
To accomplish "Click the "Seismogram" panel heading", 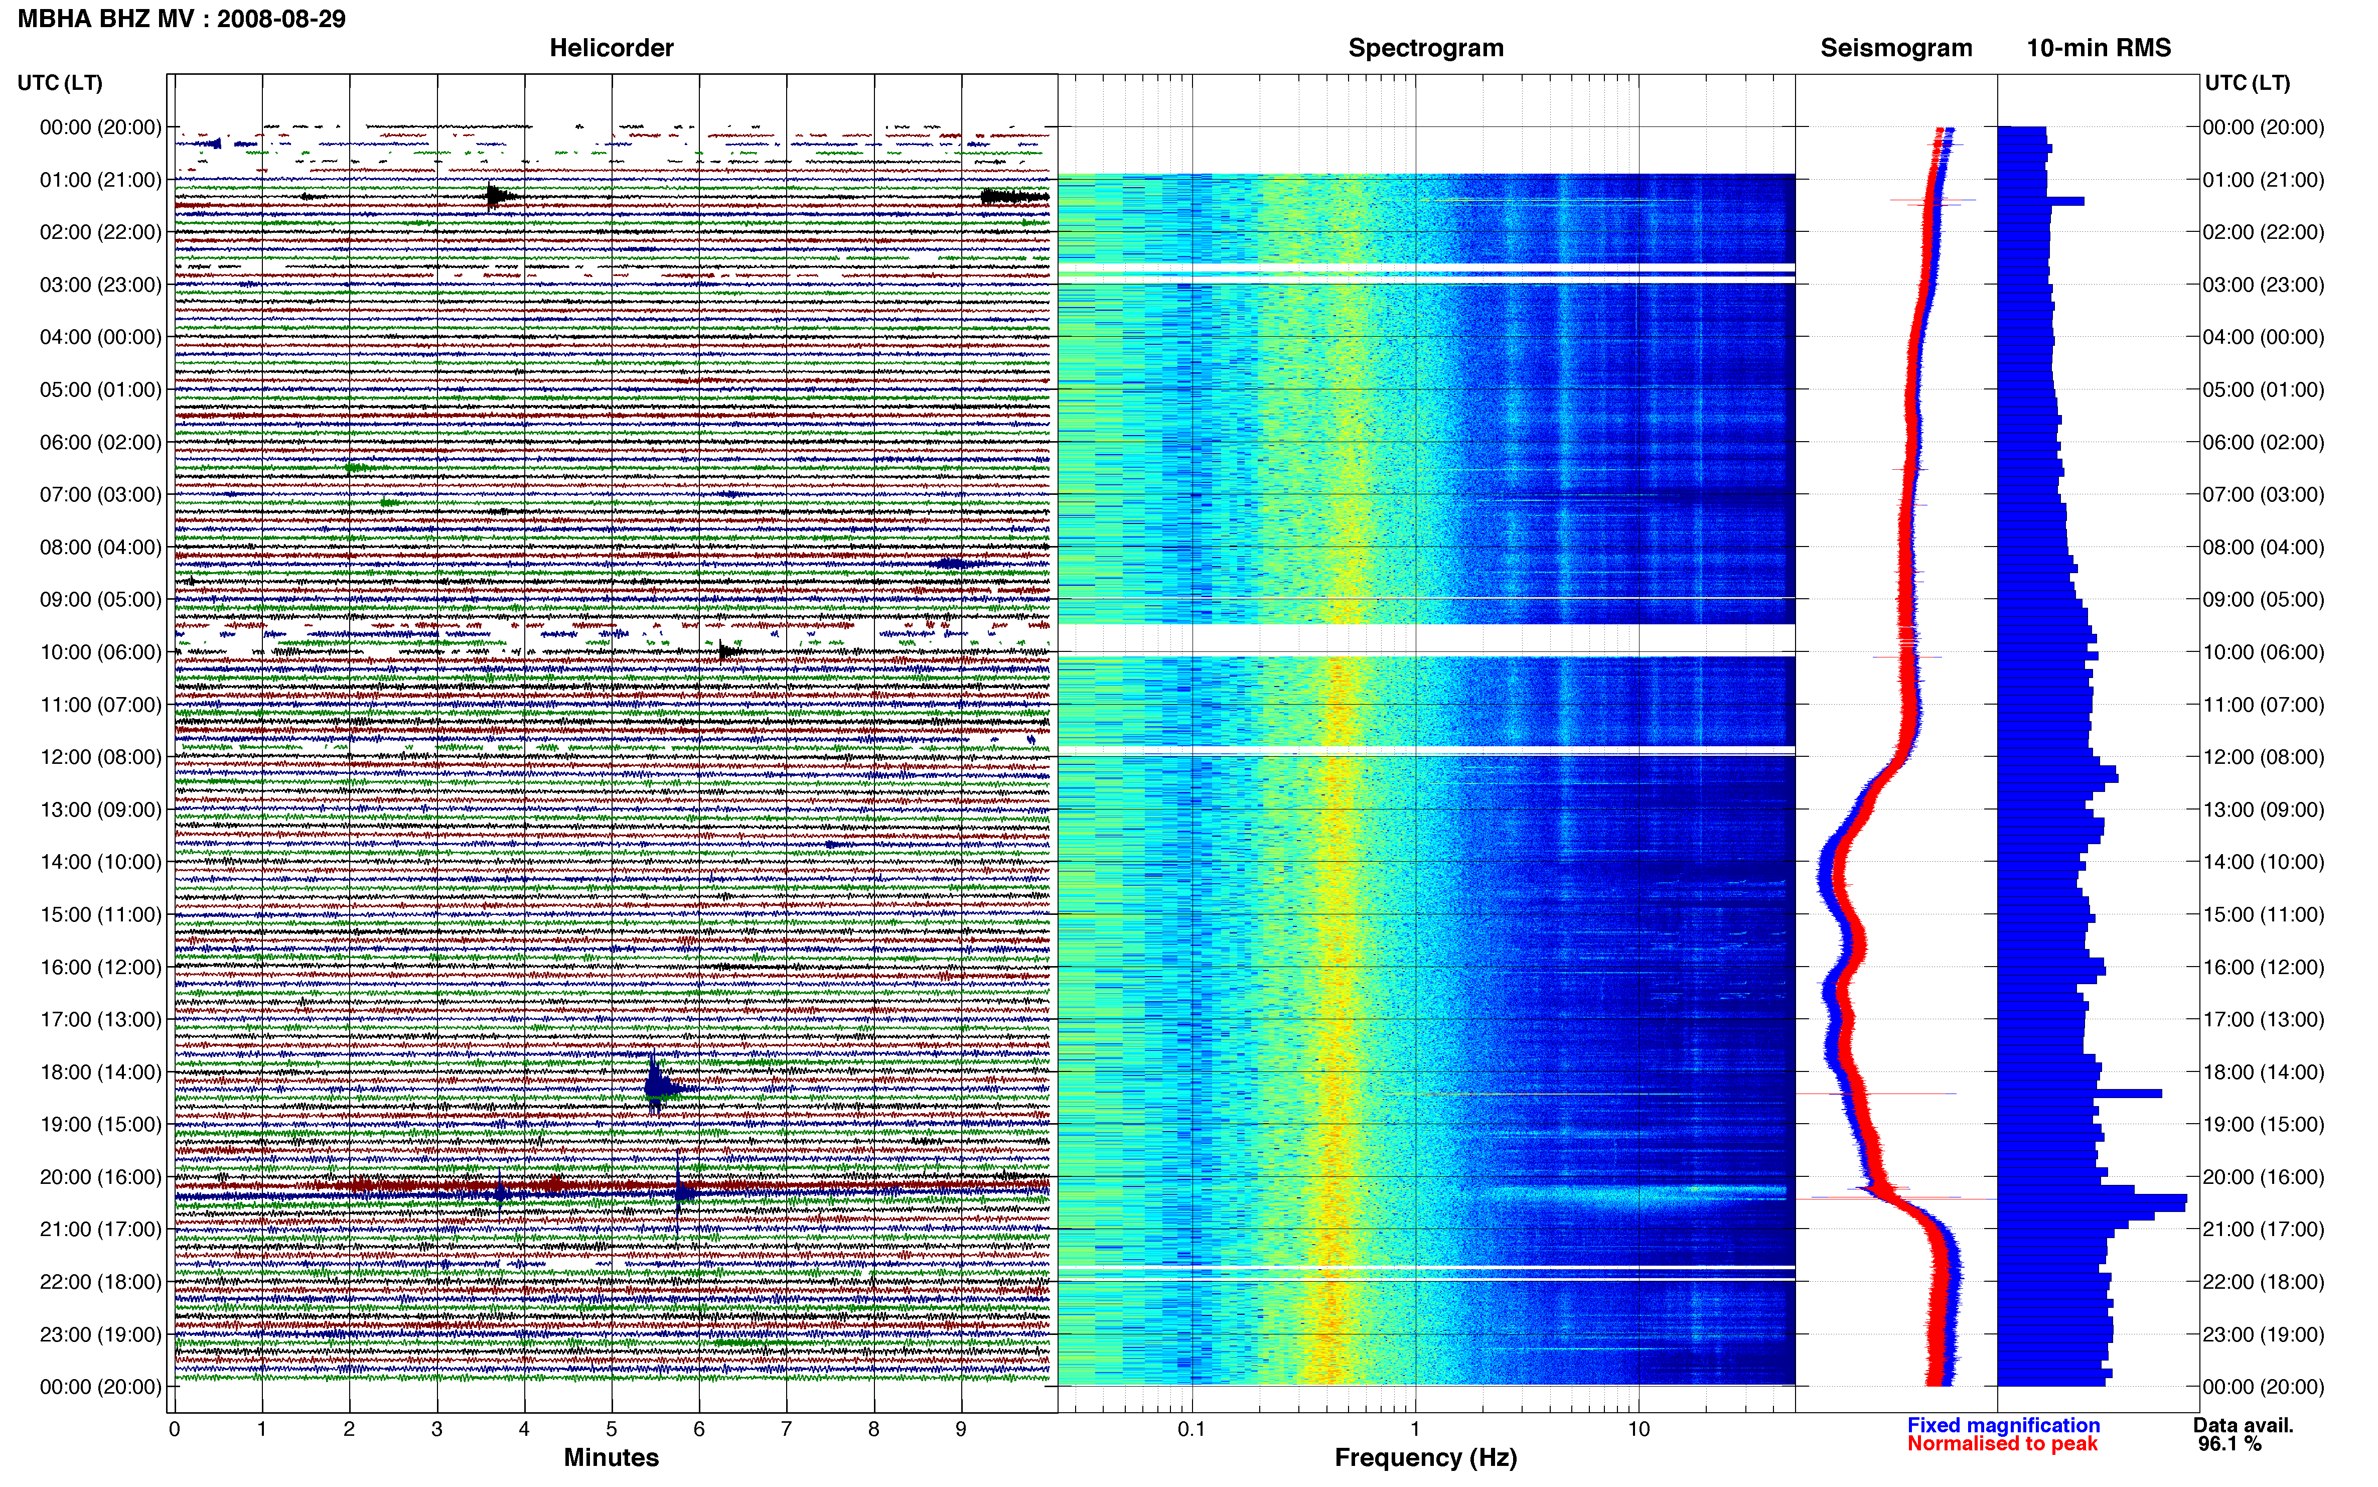I will pyautogui.click(x=1896, y=48).
